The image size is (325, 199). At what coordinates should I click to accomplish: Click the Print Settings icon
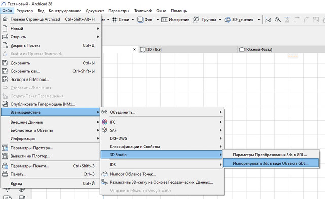tap(5, 166)
